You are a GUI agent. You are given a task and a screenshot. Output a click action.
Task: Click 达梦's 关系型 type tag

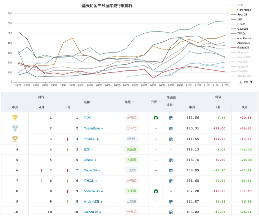[131, 150]
